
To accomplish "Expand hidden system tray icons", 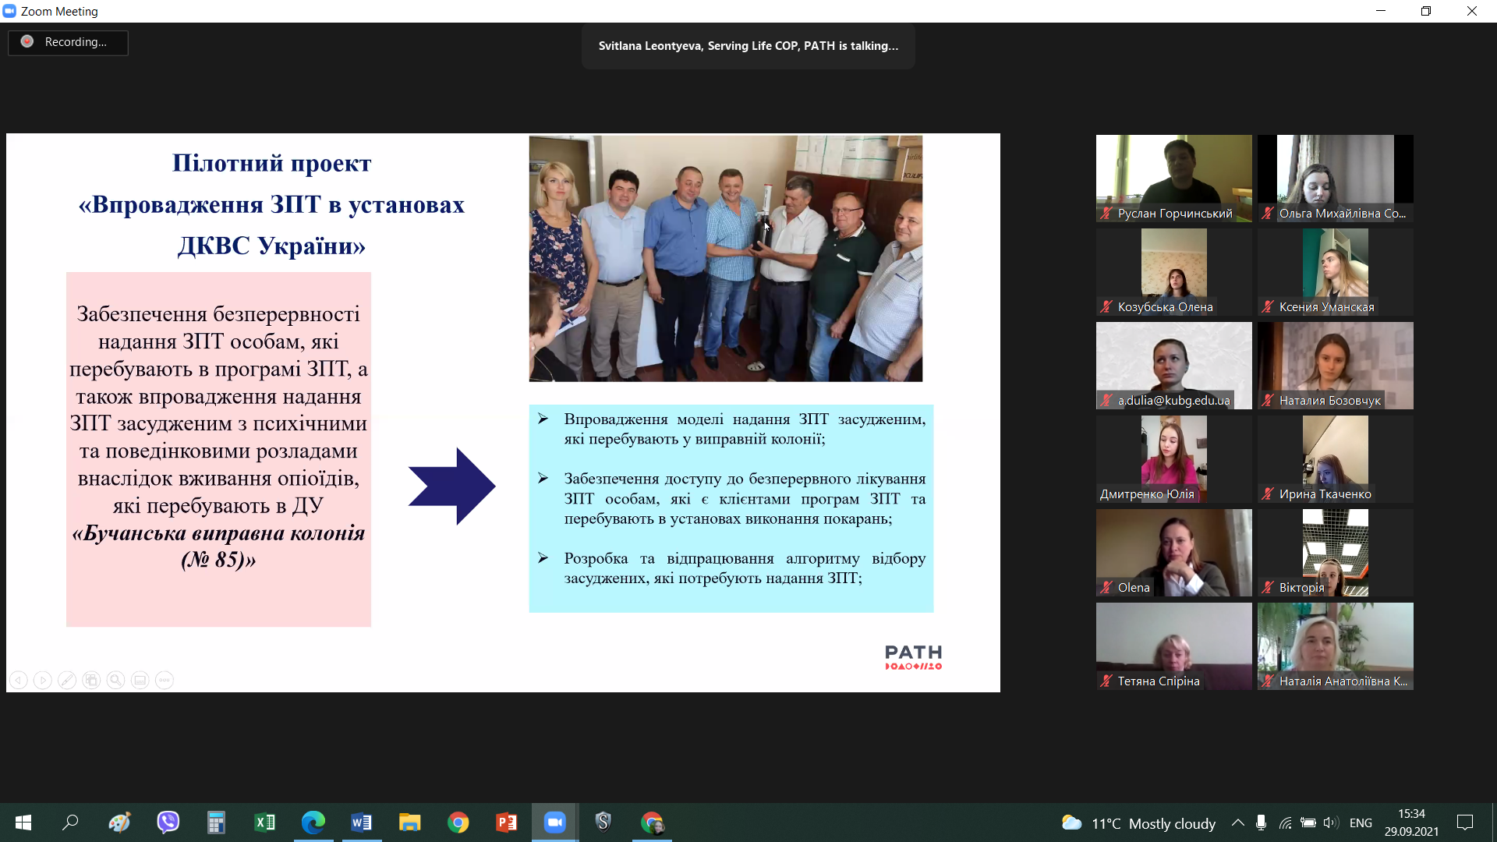I will 1237,823.
